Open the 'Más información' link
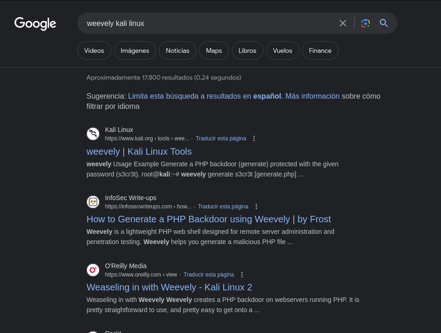This screenshot has height=333, width=441. pos(312,96)
